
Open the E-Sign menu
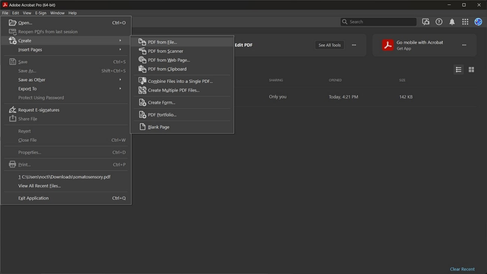[41, 13]
